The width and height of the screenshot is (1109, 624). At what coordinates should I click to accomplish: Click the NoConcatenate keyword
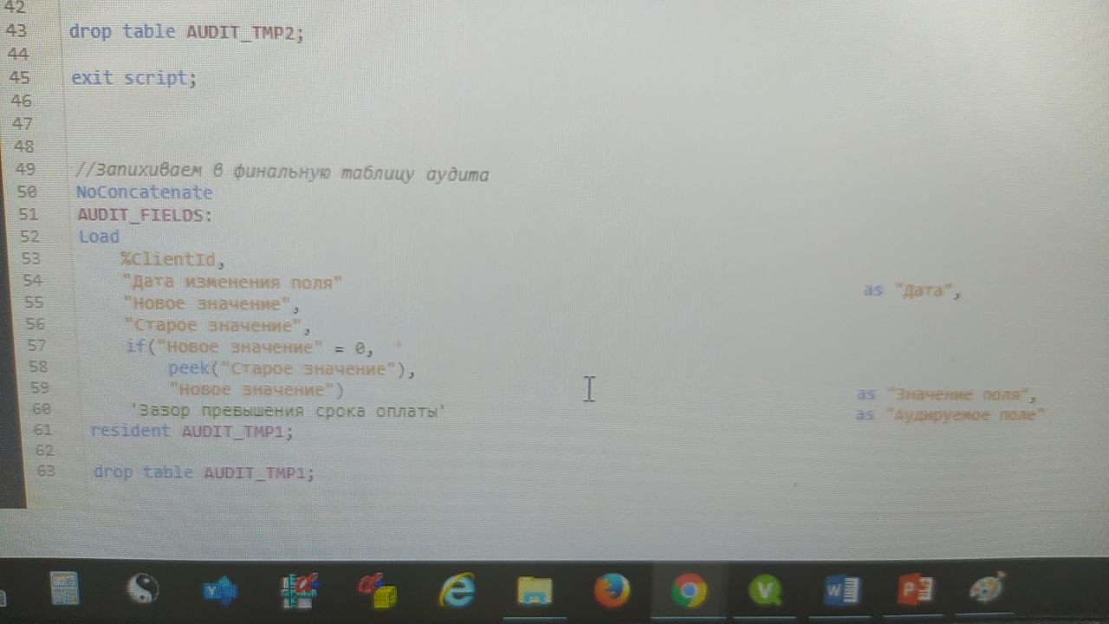(x=144, y=192)
